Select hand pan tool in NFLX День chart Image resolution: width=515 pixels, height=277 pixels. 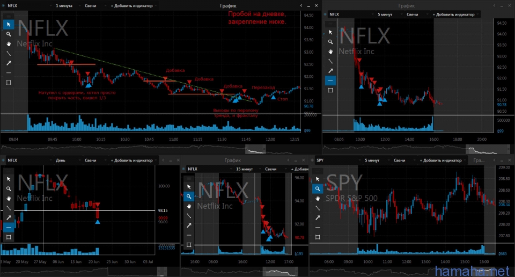click(9, 199)
